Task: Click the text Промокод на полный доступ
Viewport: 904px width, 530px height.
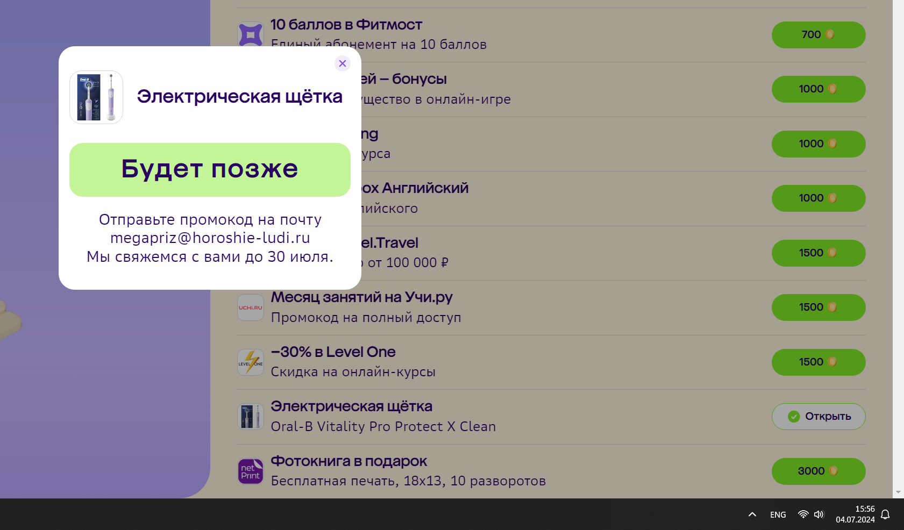Action: tap(366, 318)
